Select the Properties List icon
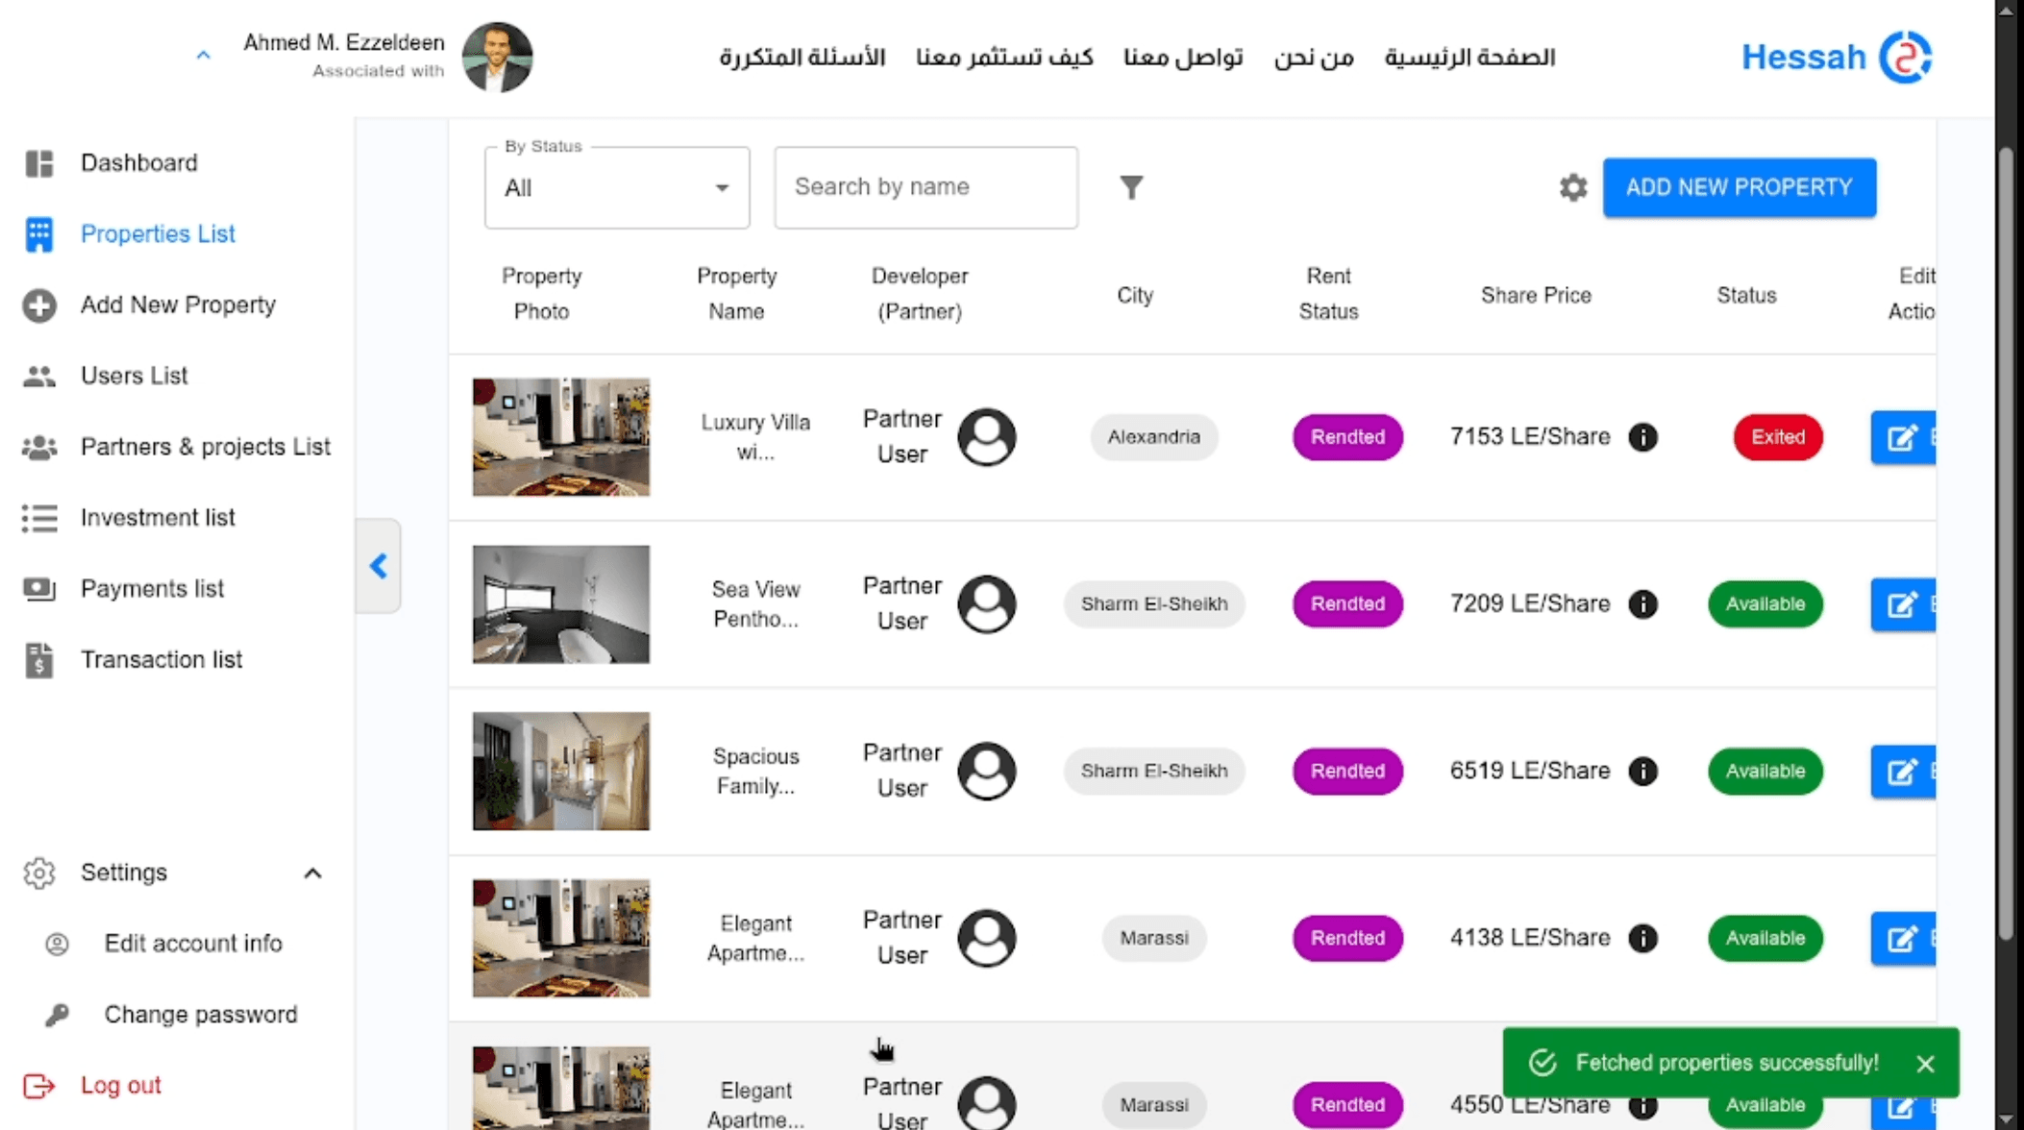Screen dimensions: 2024x1130 [x=38, y=233]
